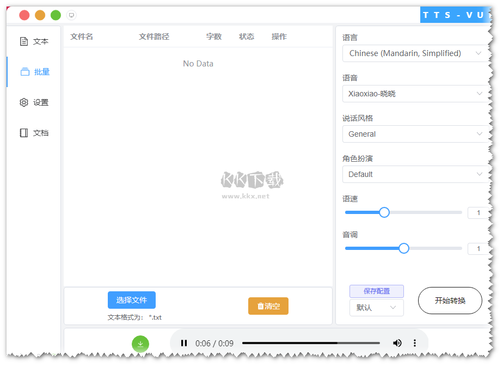The height and width of the screenshot is (367, 503).
Task: Expand the 角色扮演 Default dropdown
Action: coord(415,174)
